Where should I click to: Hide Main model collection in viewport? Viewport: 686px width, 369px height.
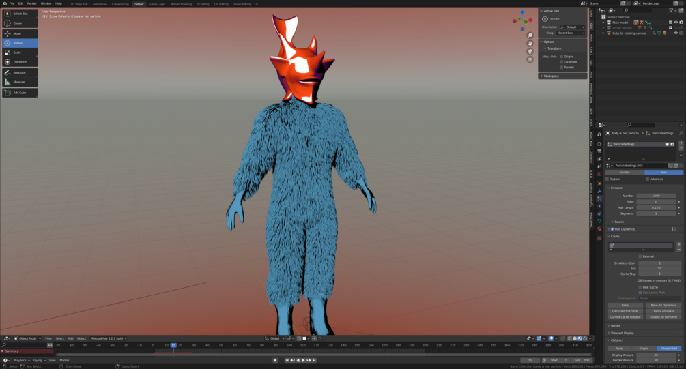676,23
